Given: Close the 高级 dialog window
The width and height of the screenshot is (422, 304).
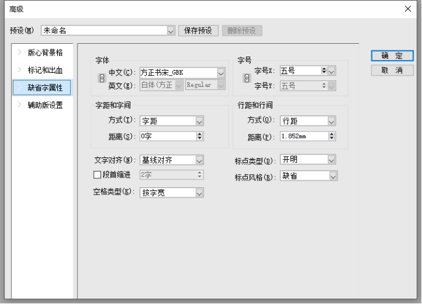Looking at the screenshot, I should (408, 9).
